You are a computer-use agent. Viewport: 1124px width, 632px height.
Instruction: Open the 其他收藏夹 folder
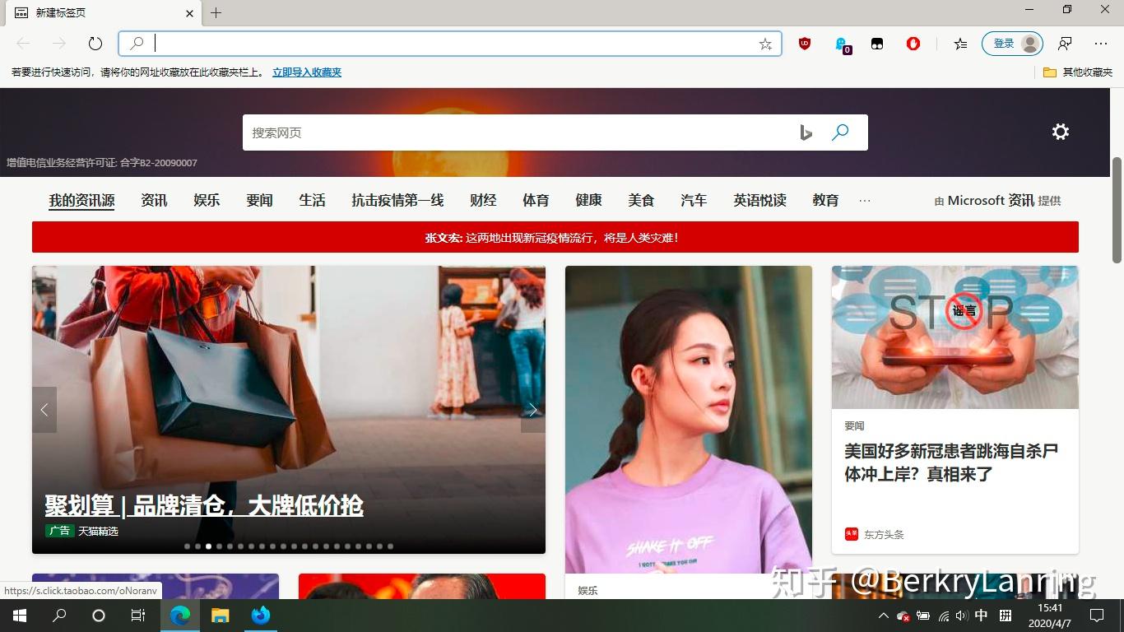click(1078, 72)
